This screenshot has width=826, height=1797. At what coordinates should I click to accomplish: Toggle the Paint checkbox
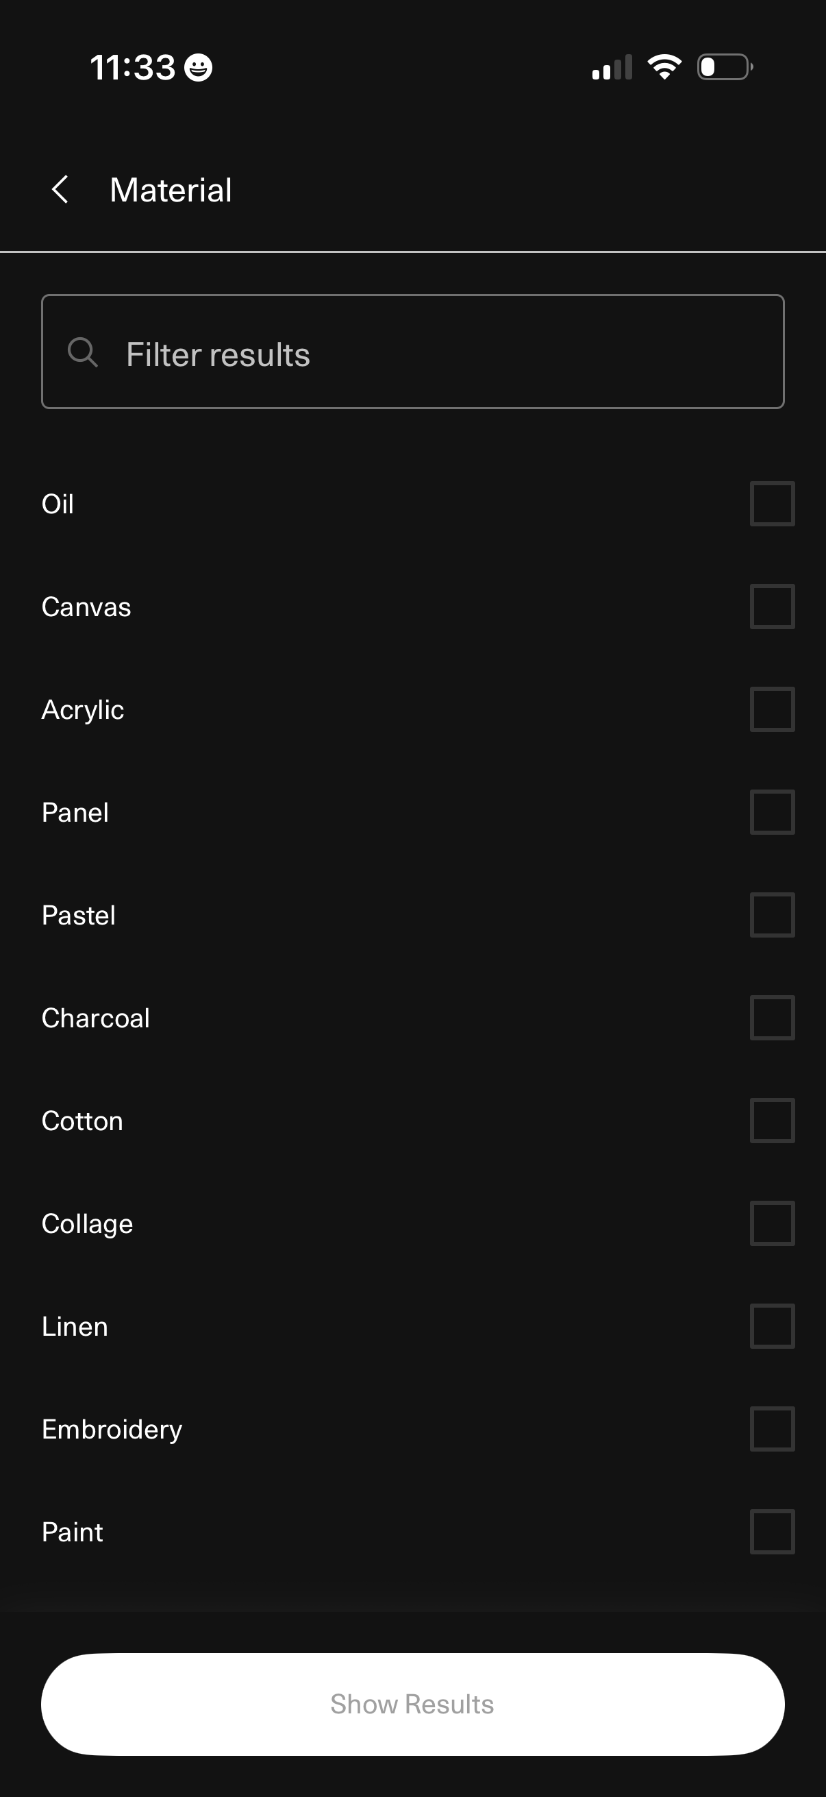772,1531
